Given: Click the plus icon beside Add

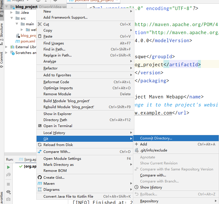Looking at the screenshot, I should (136, 144).
